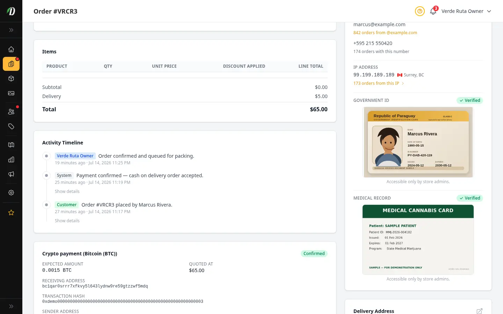
Task: Open the Media images icon
Action: (11, 93)
